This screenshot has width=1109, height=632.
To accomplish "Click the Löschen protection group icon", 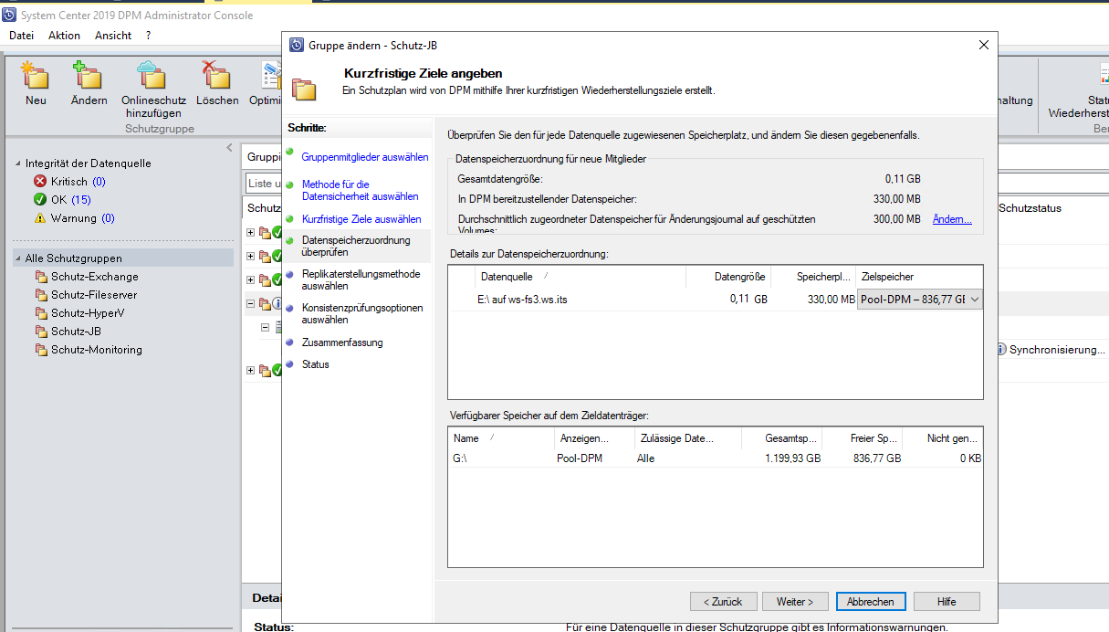I will click(216, 75).
